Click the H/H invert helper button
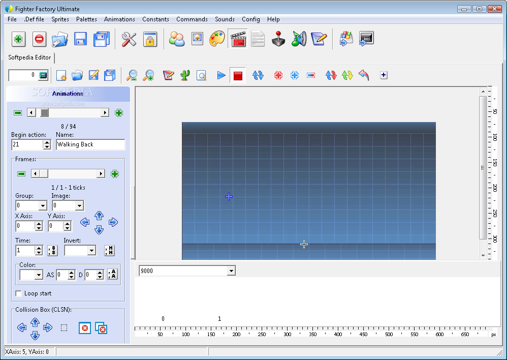Viewport: 507px width, 360px height. click(109, 251)
